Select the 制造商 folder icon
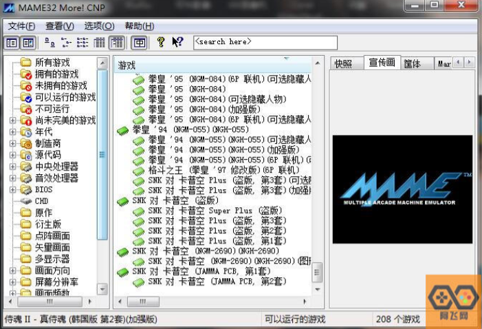The image size is (482, 329). 26,143
